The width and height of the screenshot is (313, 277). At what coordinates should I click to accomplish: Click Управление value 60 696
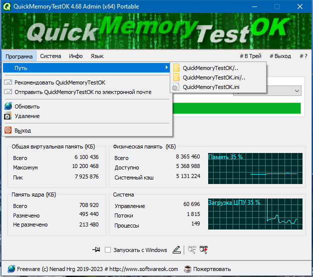191,204
